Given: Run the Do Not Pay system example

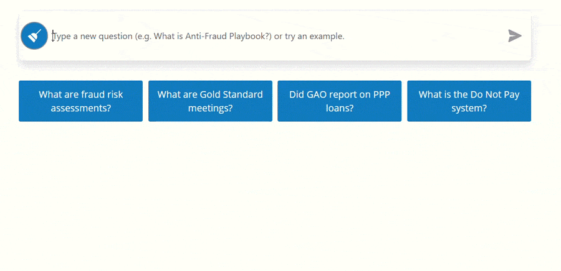Looking at the screenshot, I should click(469, 101).
